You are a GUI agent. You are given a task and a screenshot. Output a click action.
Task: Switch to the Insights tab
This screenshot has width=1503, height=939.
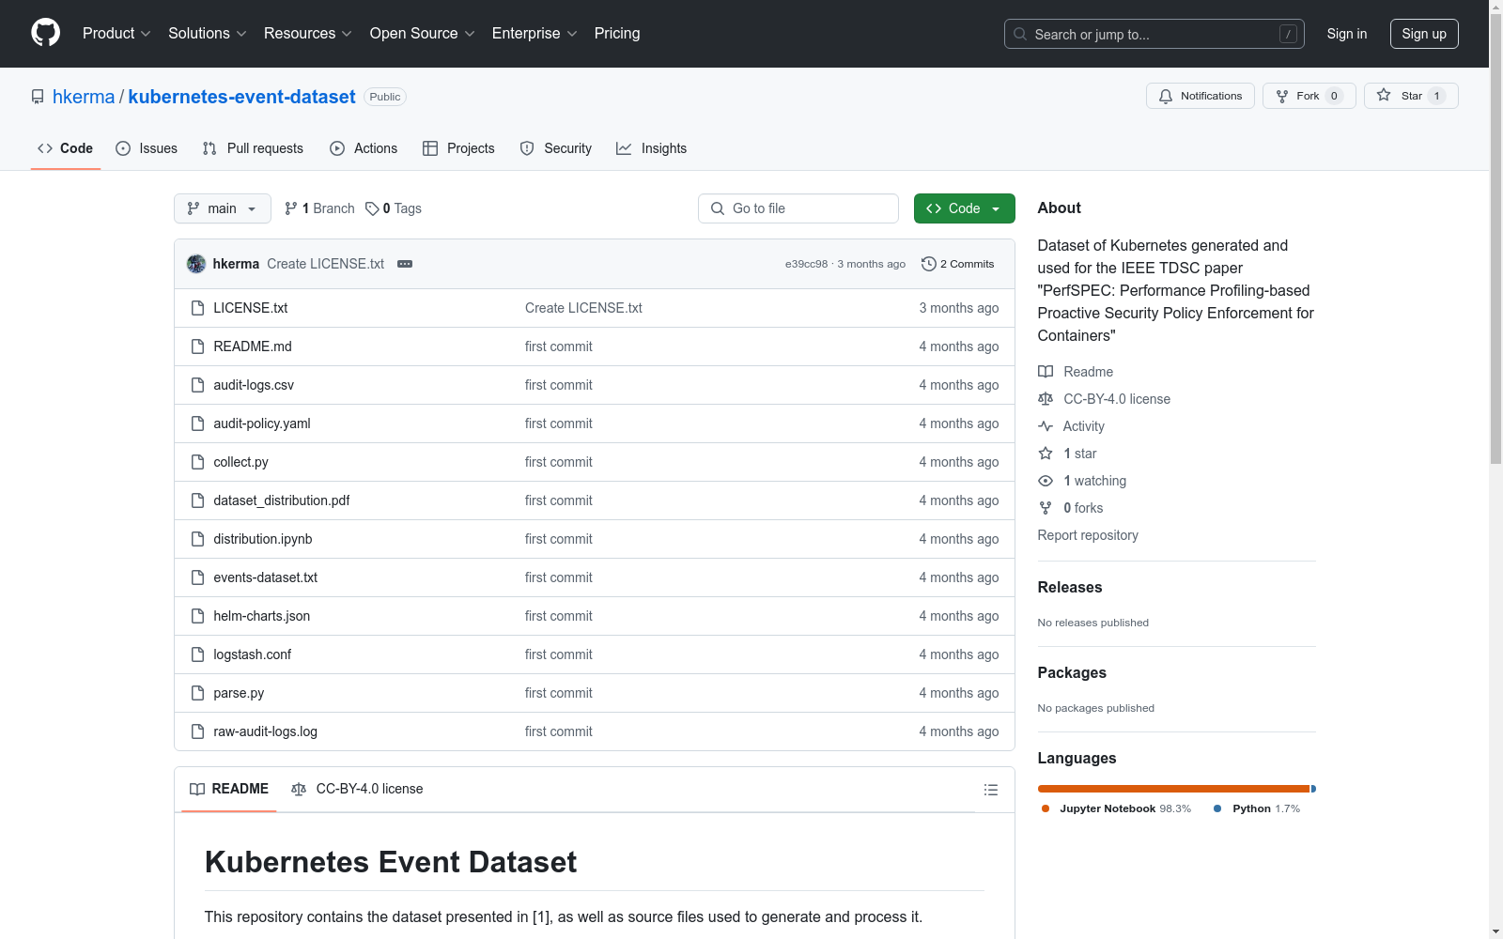652,148
